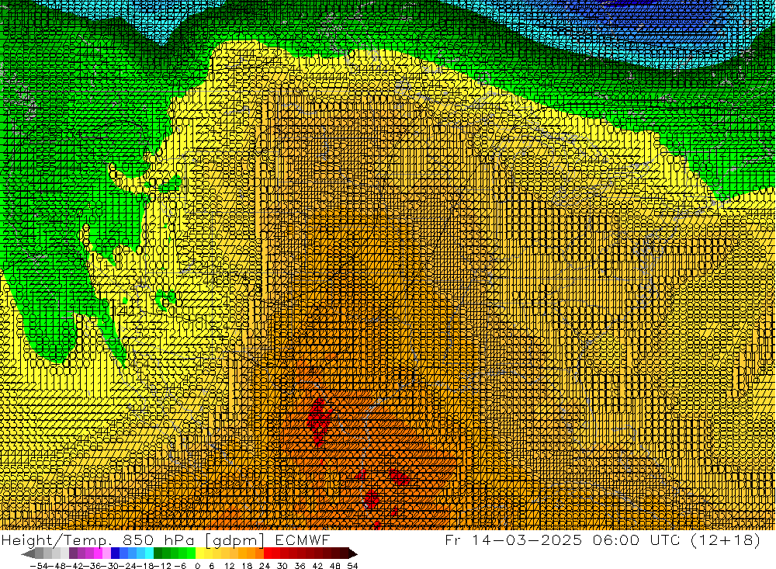This screenshot has width=776, height=569.
Task: Select the dark blue legend swatch above "-30"
Action: click(116, 553)
